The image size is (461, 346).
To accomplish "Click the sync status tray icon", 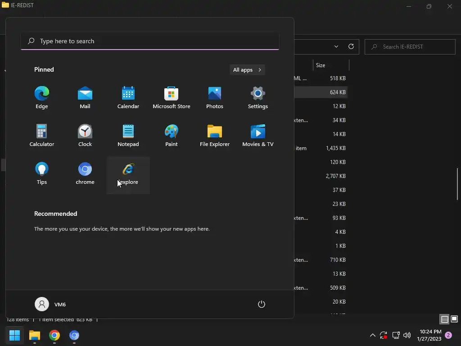I will pos(384,335).
